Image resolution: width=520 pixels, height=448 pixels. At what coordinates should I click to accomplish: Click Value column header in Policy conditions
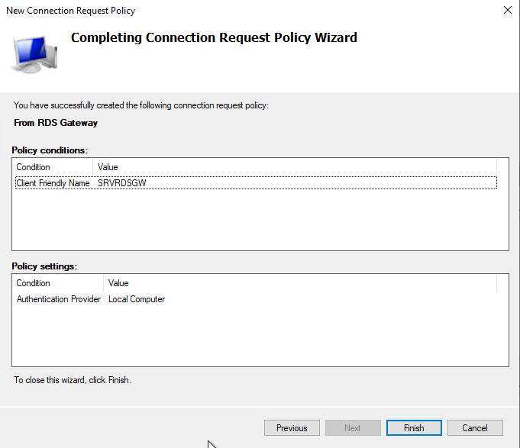(x=295, y=167)
